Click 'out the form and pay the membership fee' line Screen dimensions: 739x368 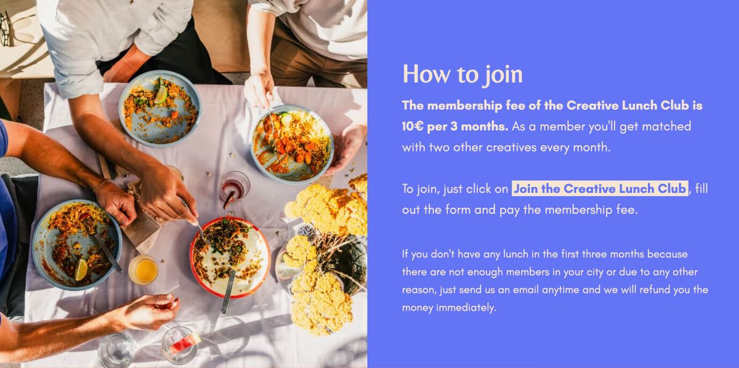click(x=520, y=209)
